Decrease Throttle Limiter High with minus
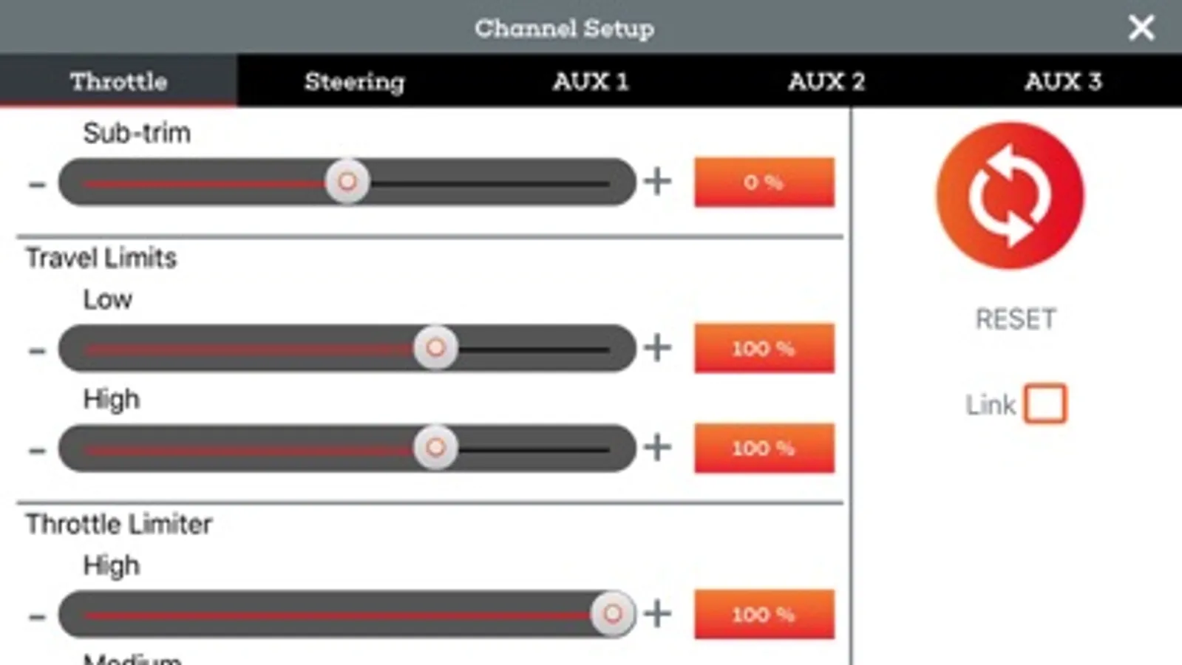Screen dimensions: 1182x665 pos(37,615)
